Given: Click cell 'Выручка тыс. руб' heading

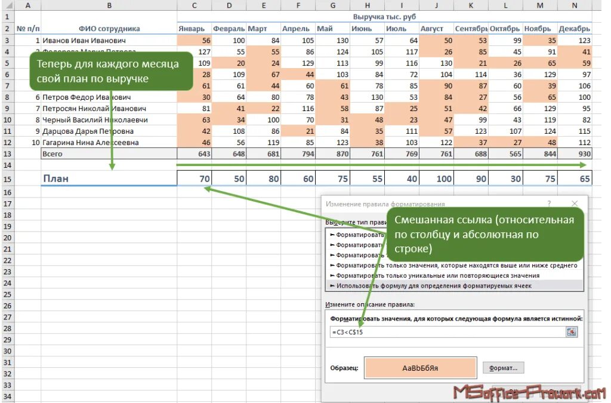Looking at the screenshot, I should point(384,17).
